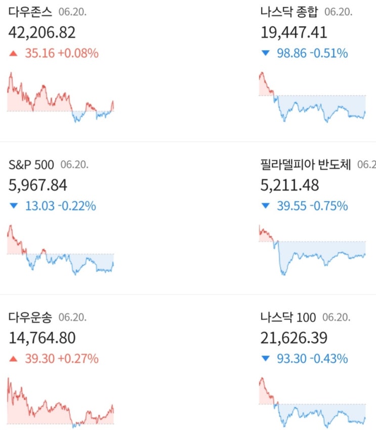The height and width of the screenshot is (430, 376).
Task: Click the down arrow beside S&P 500 change
Action: (14, 206)
